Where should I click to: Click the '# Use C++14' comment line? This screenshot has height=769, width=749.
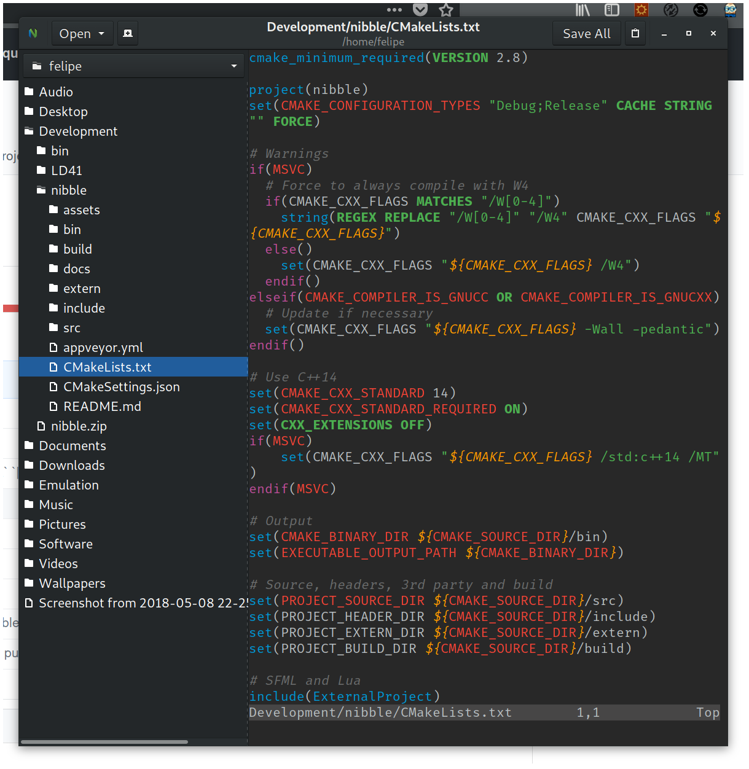(293, 377)
